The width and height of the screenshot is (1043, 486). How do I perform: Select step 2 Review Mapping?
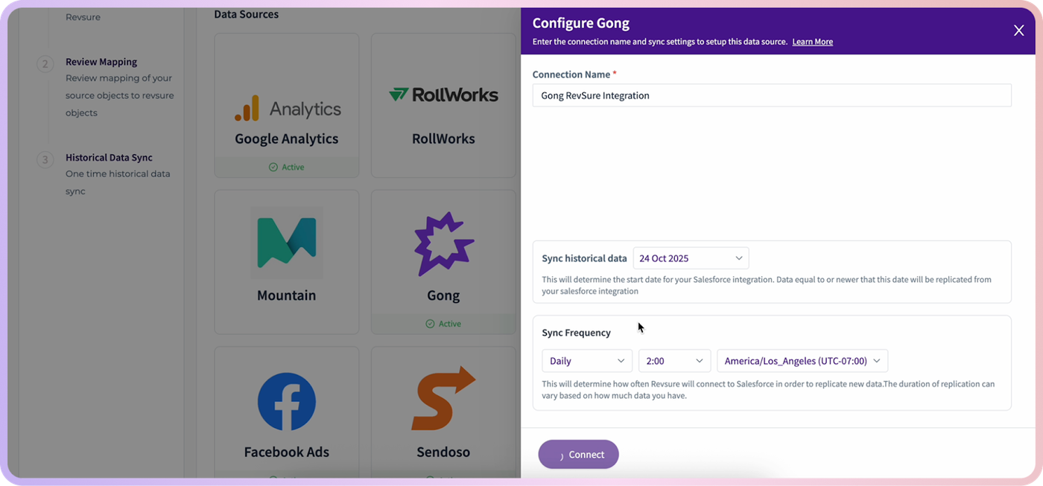click(x=101, y=62)
